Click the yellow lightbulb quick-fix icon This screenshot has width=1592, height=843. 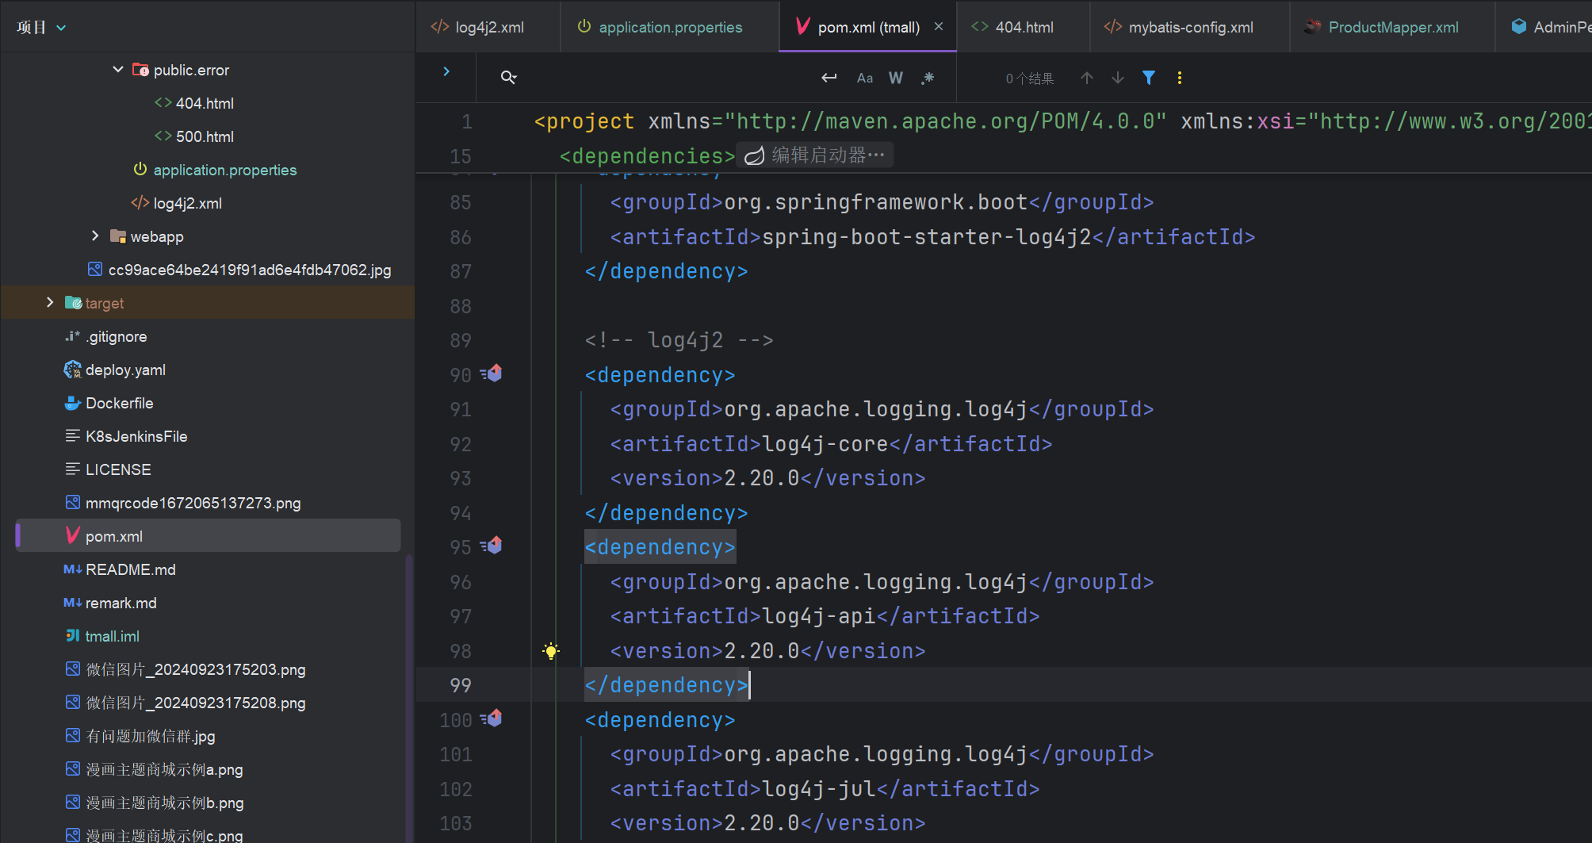tap(550, 651)
